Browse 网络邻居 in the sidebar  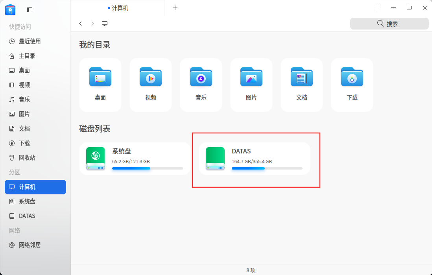tap(35, 245)
